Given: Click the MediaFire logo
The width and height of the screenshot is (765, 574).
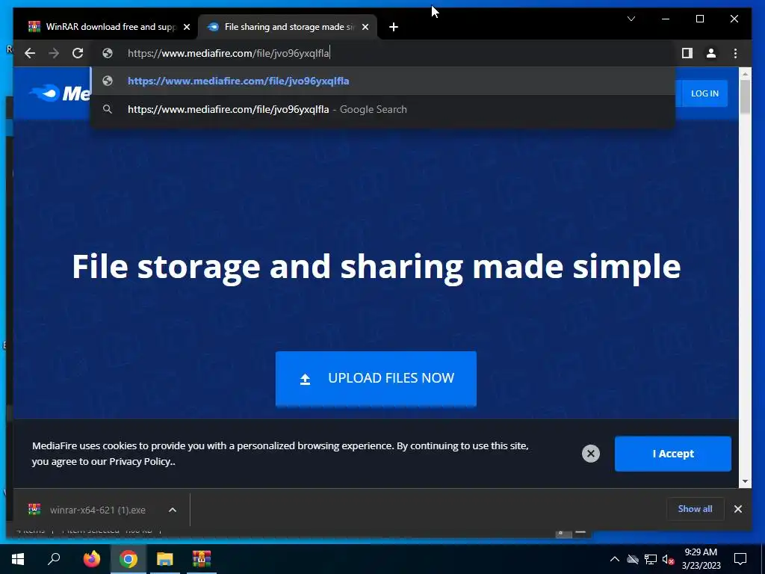Looking at the screenshot, I should click(60, 93).
